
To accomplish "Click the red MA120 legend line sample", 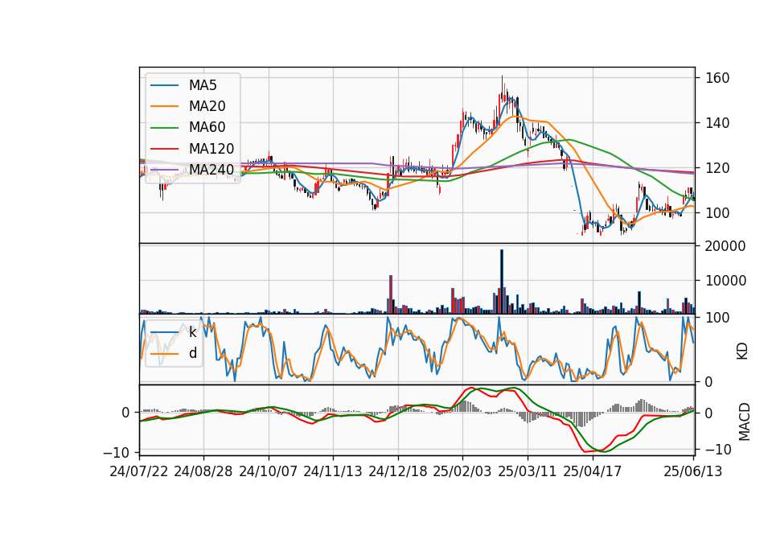I will point(164,149).
